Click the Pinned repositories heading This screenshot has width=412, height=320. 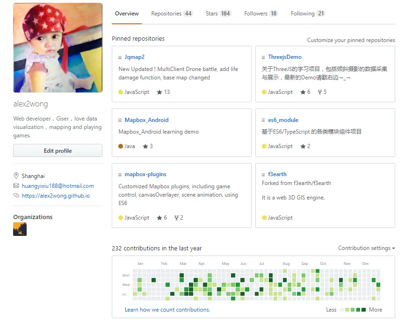pyautogui.click(x=138, y=39)
